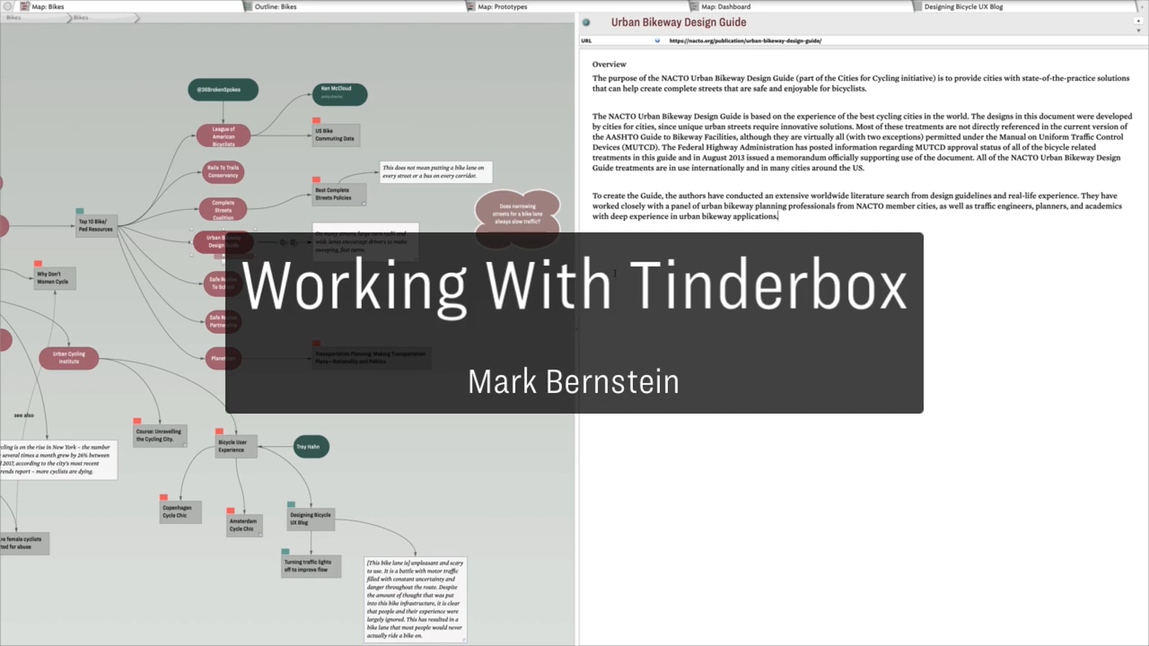Click the red flag above US Bike Commuting Data
The width and height of the screenshot is (1149, 646).
(x=316, y=121)
